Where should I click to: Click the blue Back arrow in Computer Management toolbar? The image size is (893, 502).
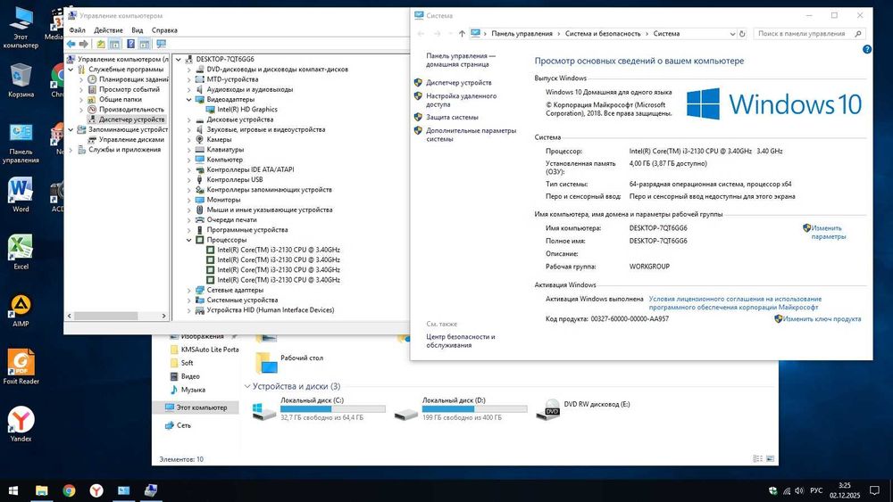click(71, 44)
